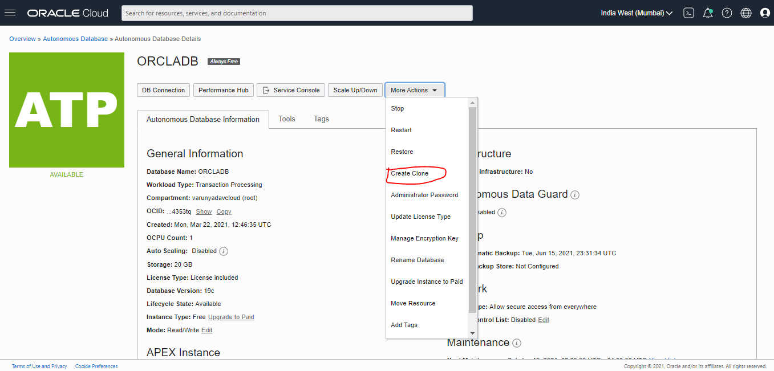Open the help question mark icon

pos(727,13)
